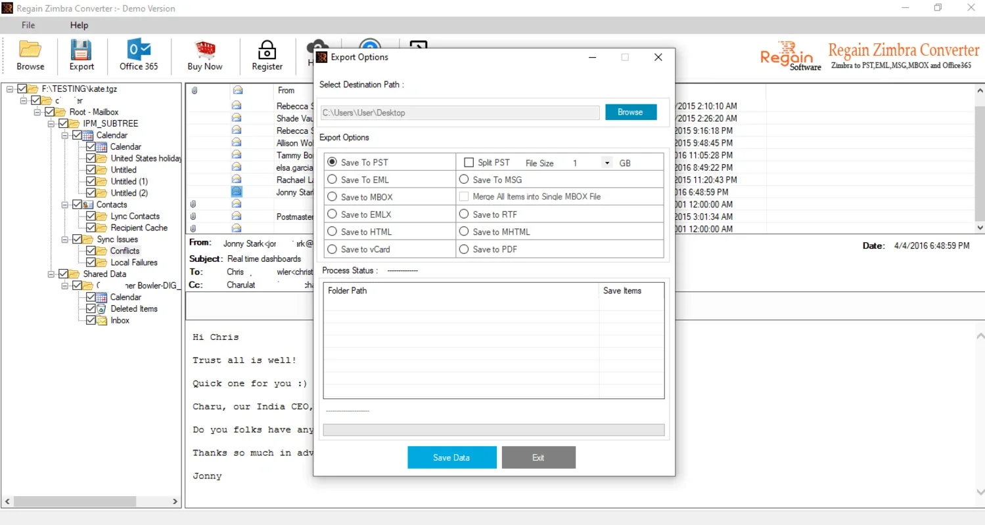Toggle the Conflicts folder checkbox

(x=91, y=251)
